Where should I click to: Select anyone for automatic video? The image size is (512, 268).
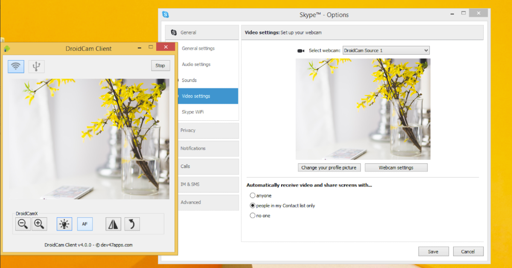click(x=253, y=195)
